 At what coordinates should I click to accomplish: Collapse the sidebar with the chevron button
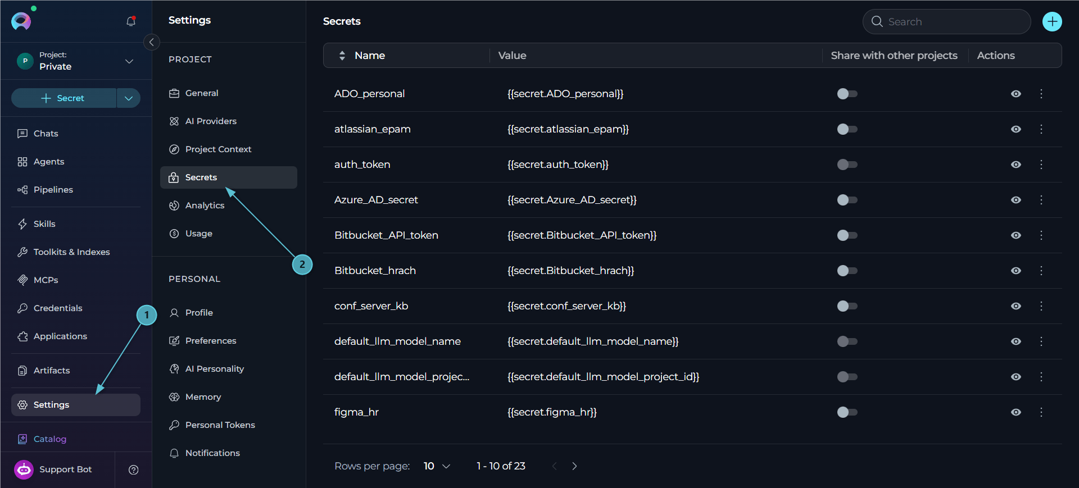pyautogui.click(x=152, y=42)
